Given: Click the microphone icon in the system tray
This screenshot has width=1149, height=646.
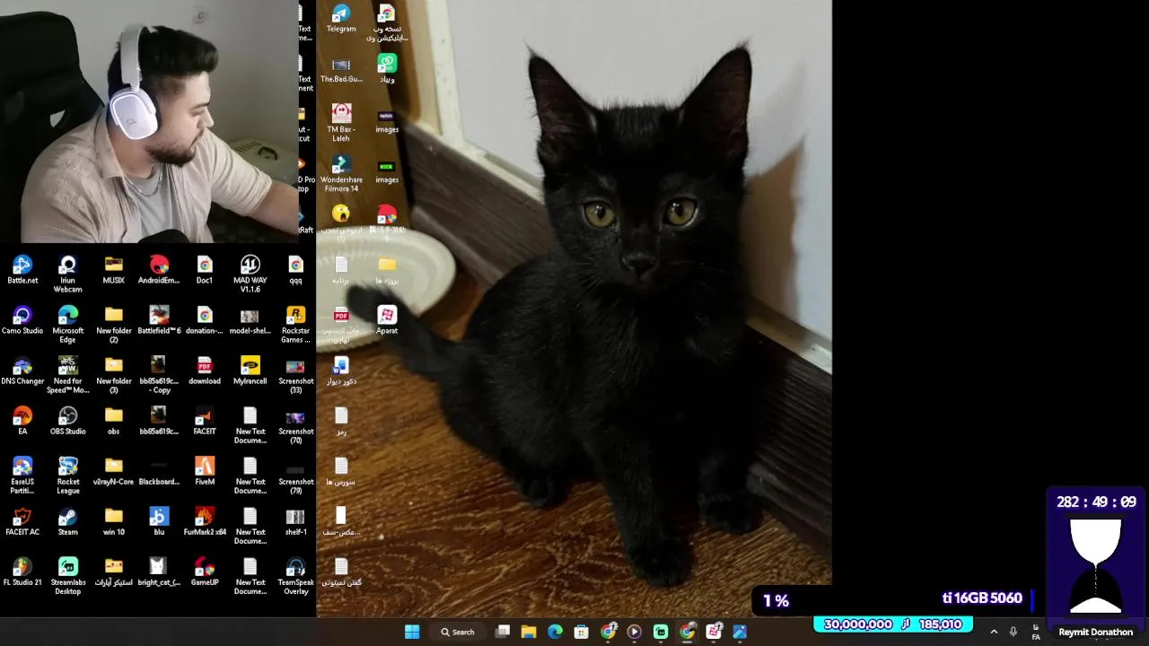Looking at the screenshot, I should click(1013, 632).
